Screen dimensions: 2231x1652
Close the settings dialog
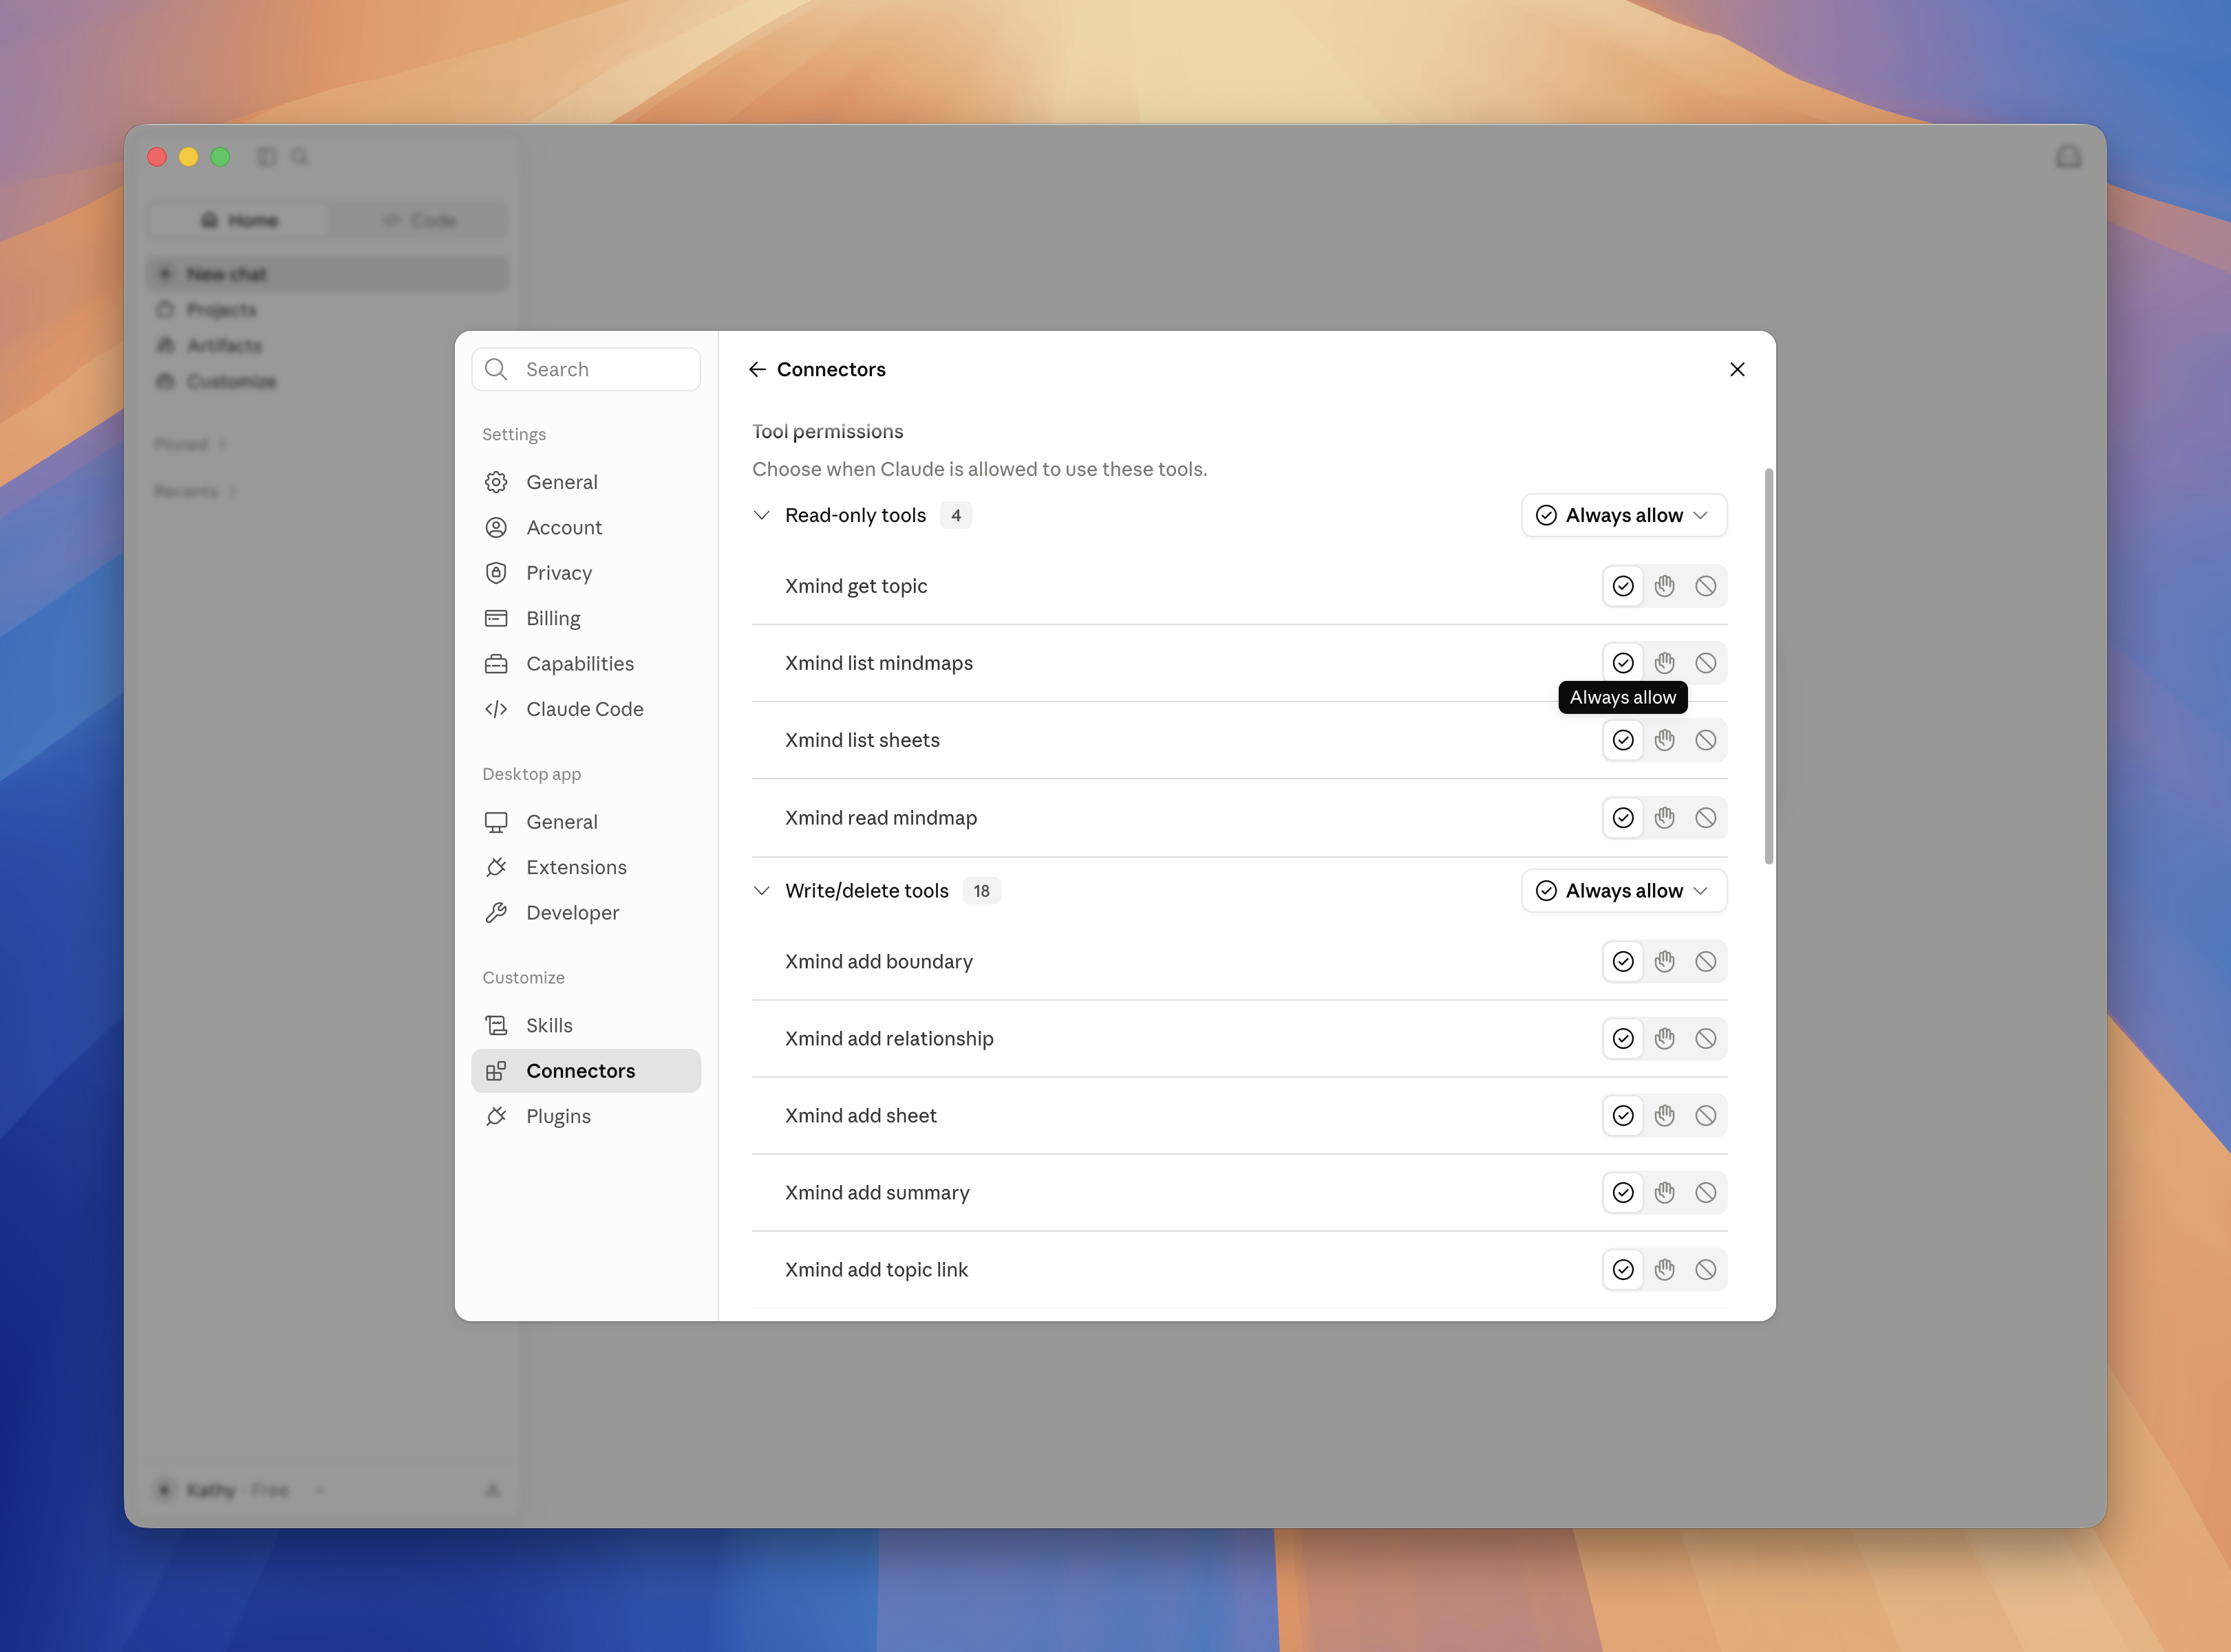(x=1737, y=369)
